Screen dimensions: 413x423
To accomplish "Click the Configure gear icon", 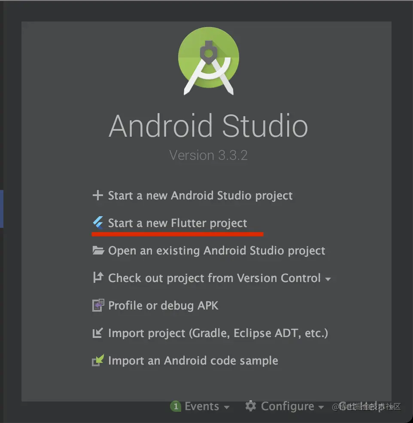I will (x=251, y=406).
